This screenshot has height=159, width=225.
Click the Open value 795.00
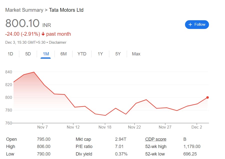(43, 139)
